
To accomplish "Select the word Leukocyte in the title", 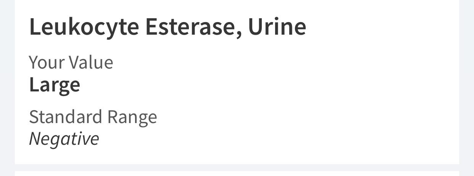I will pyautogui.click(x=84, y=27).
